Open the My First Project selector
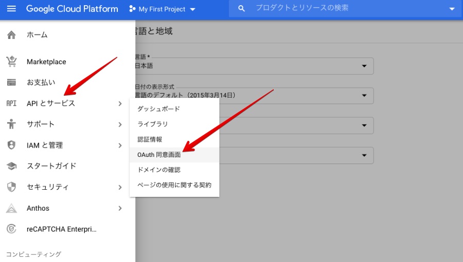The height and width of the screenshot is (262, 463). click(x=163, y=9)
